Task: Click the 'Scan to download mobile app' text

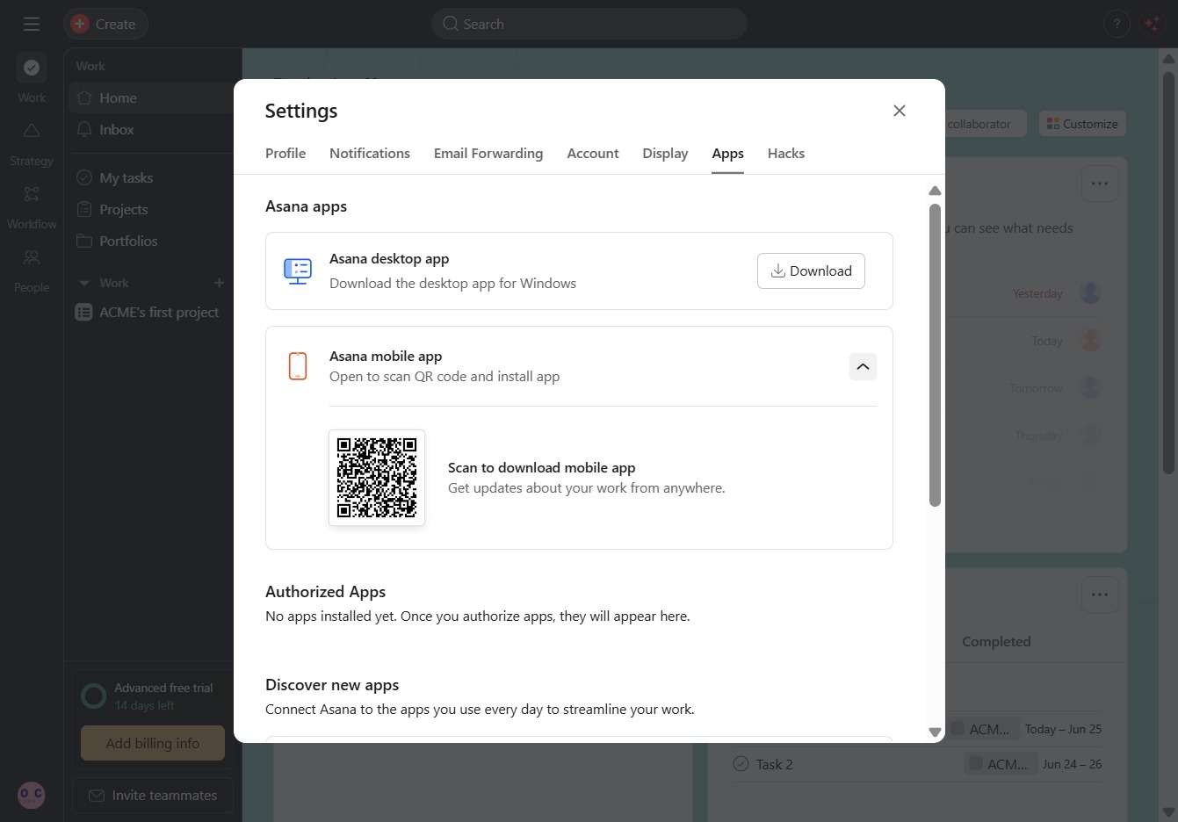Action: coord(541,467)
